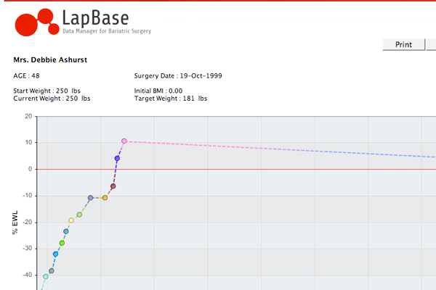Click the patient name Mrs. Debbie Ashurst
Image resolution: width=436 pixels, height=290 pixels.
(50, 59)
